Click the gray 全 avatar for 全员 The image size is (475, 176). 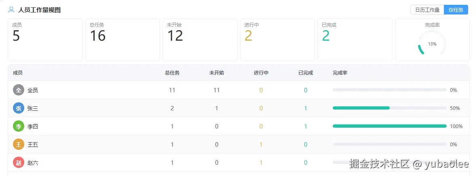(x=19, y=90)
